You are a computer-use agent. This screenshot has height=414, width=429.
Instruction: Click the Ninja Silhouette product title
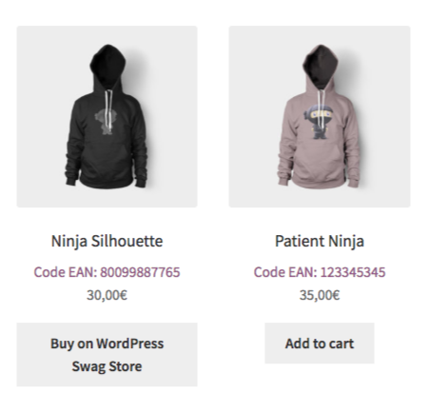[x=107, y=241]
